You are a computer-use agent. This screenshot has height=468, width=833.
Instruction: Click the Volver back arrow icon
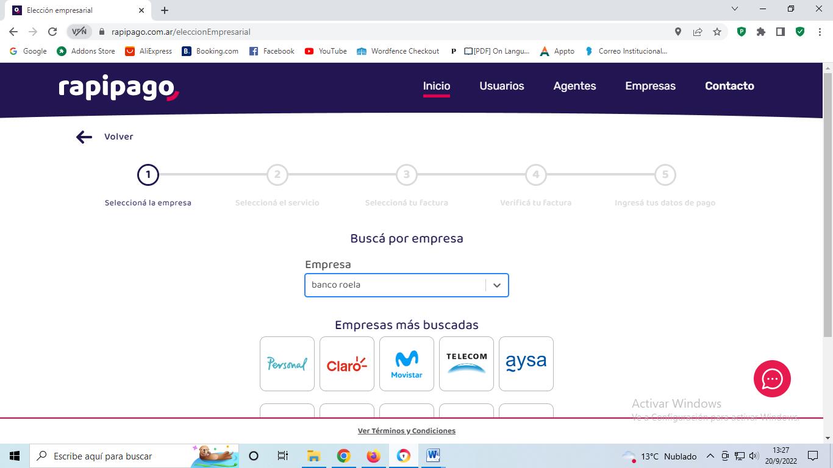coord(84,137)
